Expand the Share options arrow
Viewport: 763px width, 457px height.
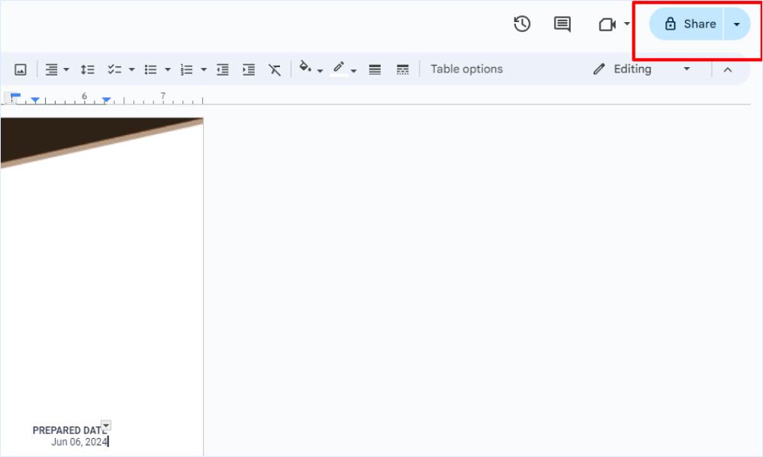click(x=736, y=24)
